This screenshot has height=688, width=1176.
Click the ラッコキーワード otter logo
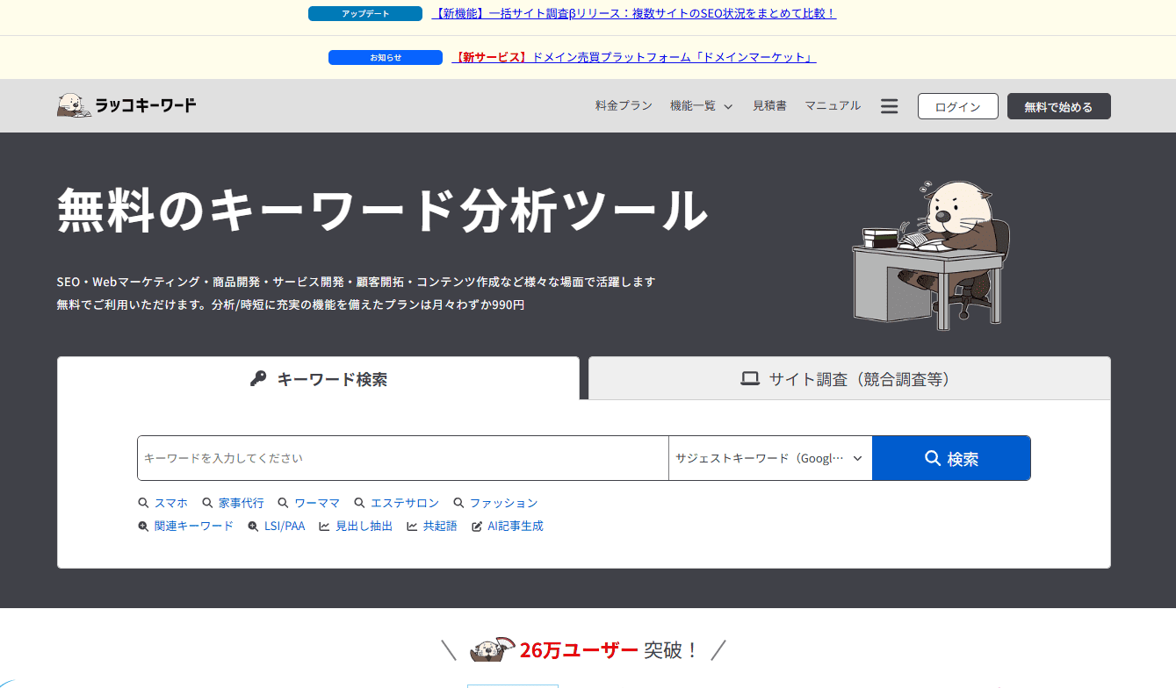[x=126, y=105]
